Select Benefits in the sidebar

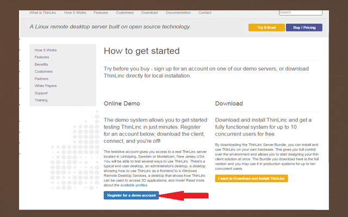[x=41, y=65]
